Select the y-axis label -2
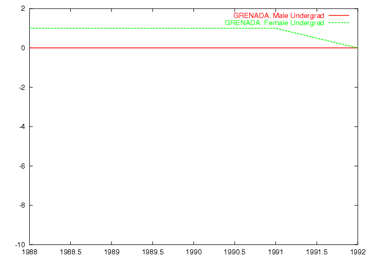Image resolution: width=370 pixels, height=259 pixels. (22, 87)
